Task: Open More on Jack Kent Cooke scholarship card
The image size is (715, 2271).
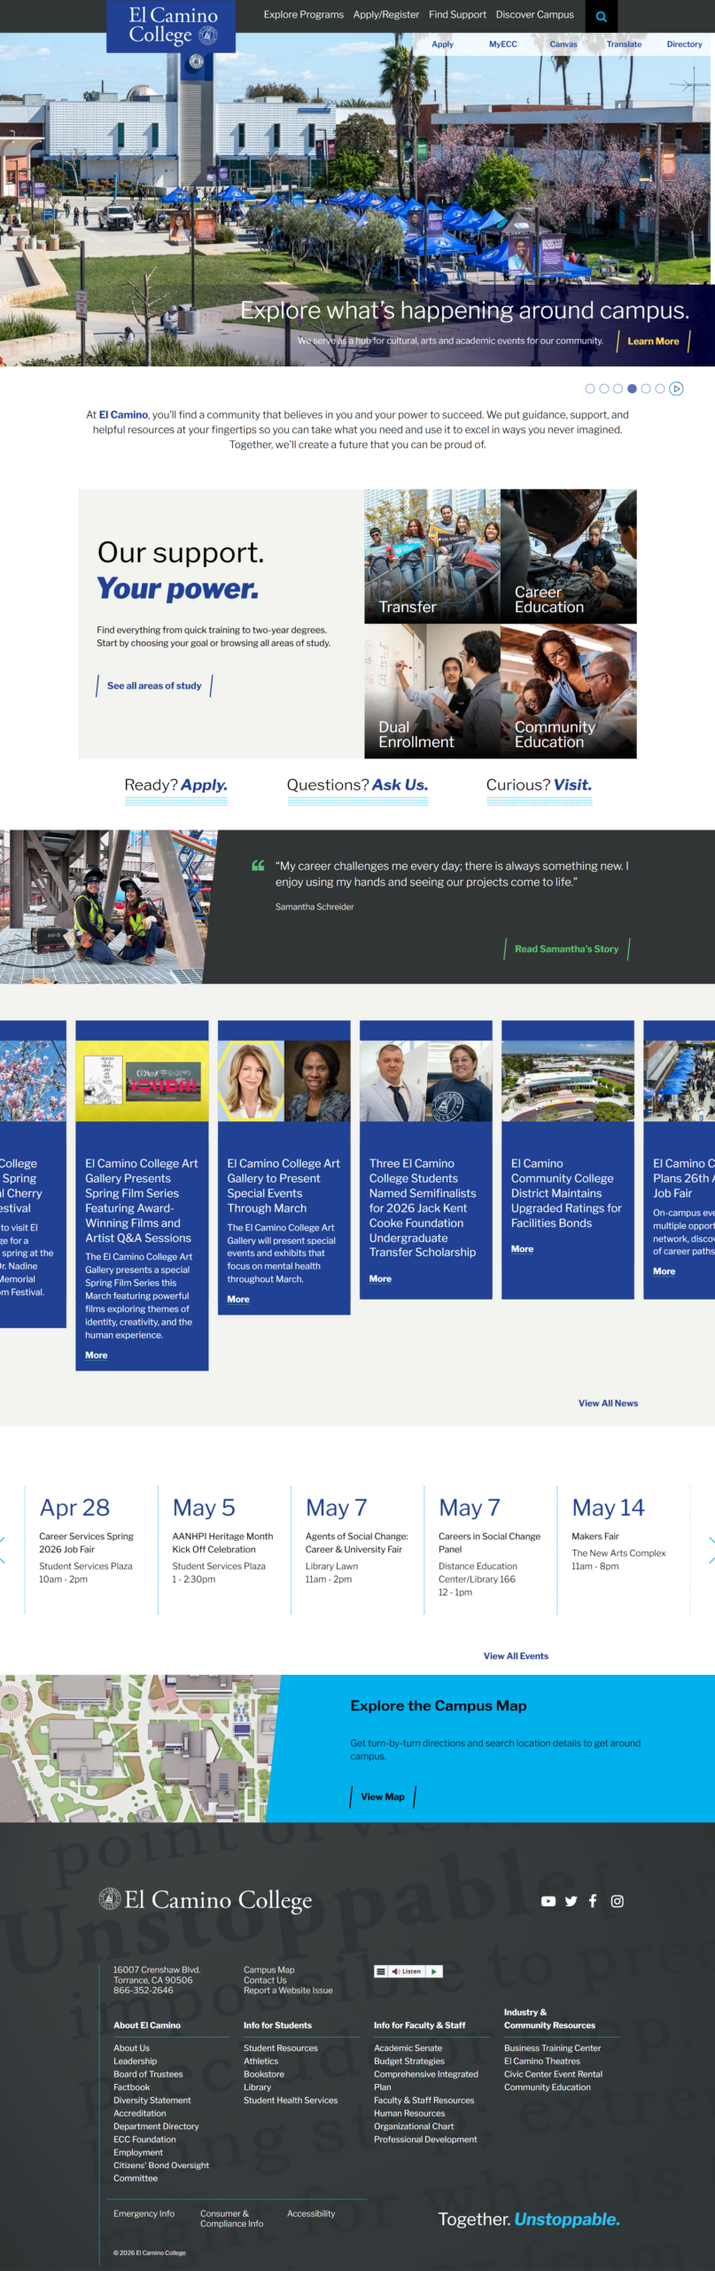Action: tap(380, 1279)
